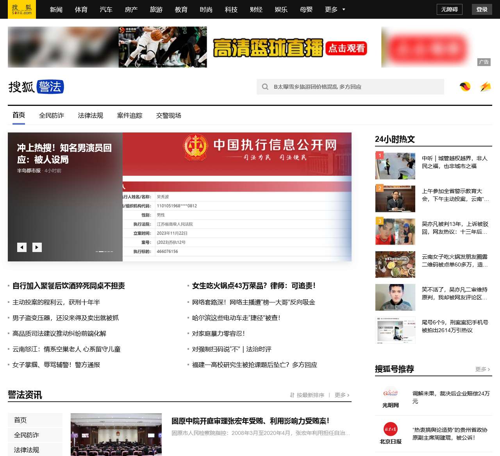
Task: Open 旅游 in the top navigation
Action: click(156, 9)
